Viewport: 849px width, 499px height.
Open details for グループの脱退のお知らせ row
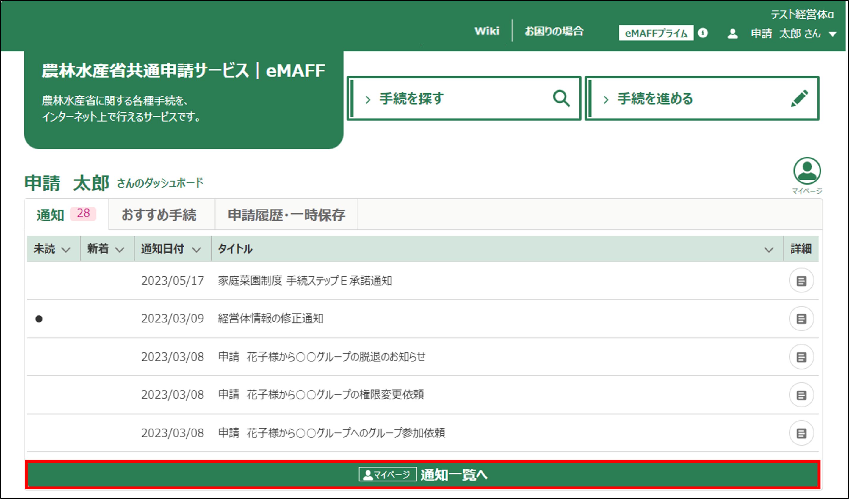click(801, 357)
